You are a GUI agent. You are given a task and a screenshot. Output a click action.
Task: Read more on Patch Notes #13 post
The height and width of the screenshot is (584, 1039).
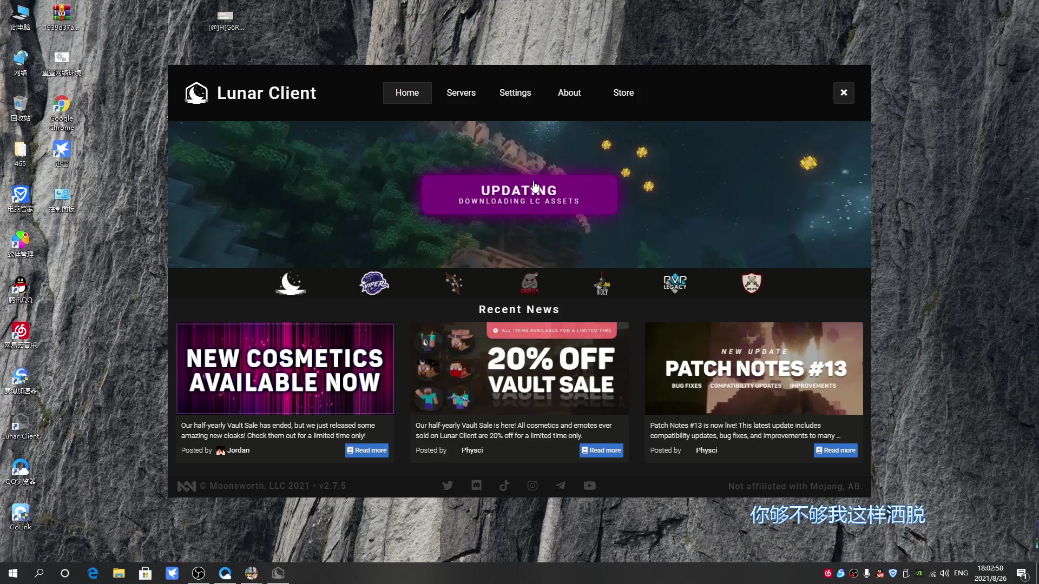(836, 450)
